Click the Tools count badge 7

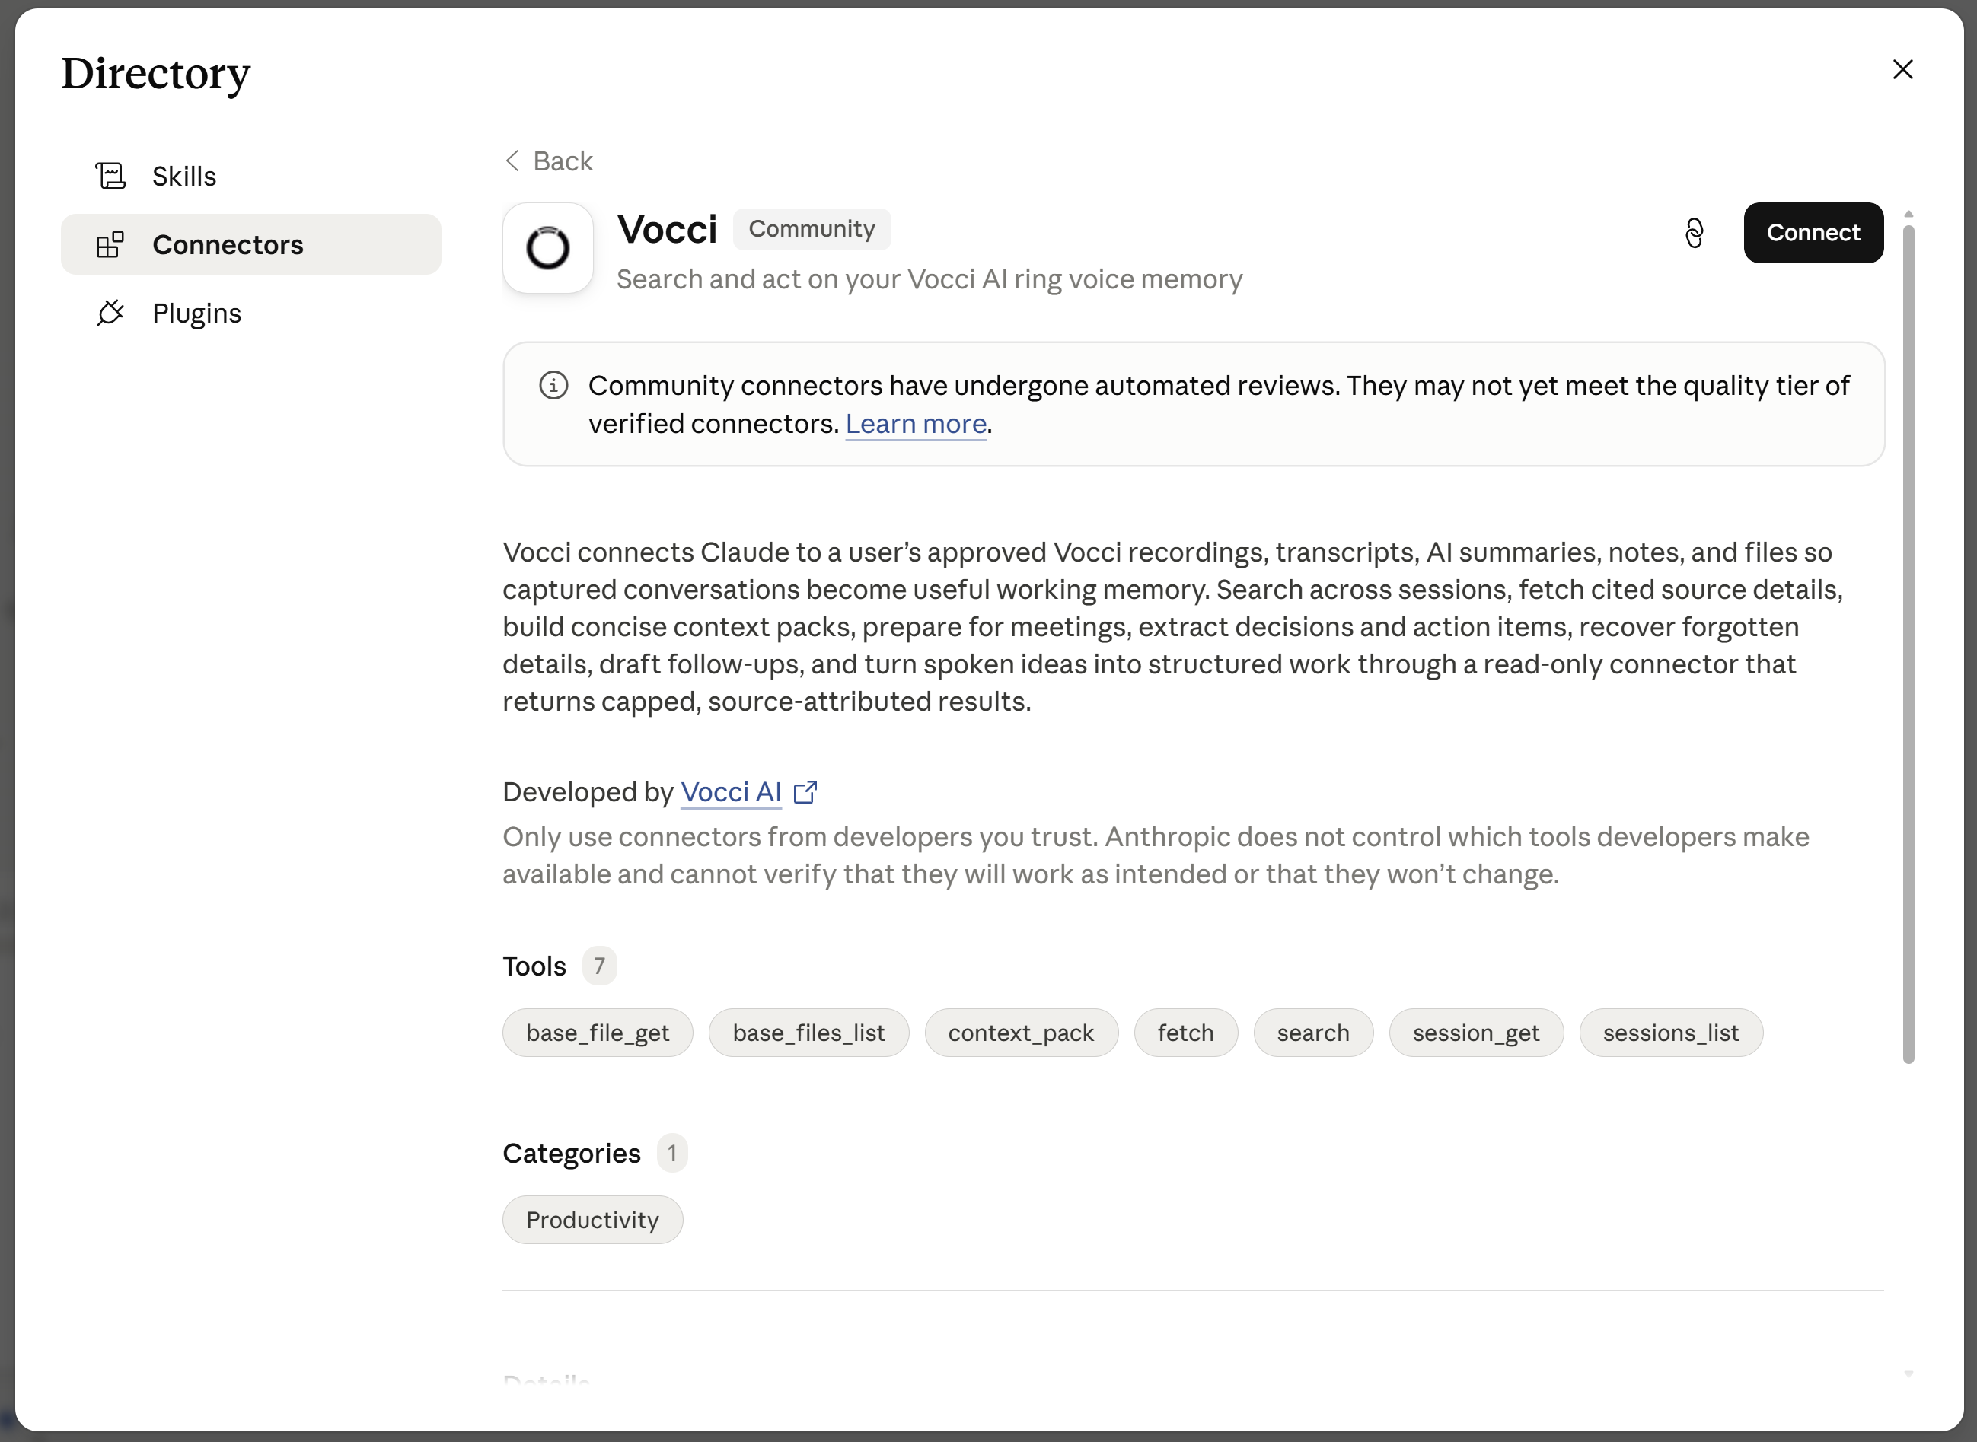click(x=599, y=966)
